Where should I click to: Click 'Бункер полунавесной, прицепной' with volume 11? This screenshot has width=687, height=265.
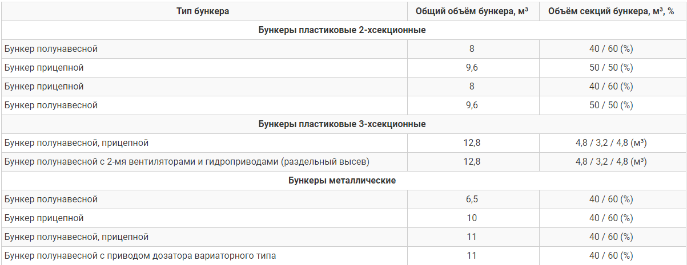coord(76,237)
